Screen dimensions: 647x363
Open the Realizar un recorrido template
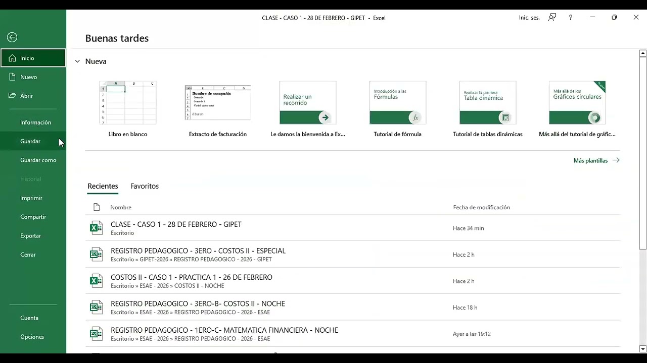click(308, 109)
